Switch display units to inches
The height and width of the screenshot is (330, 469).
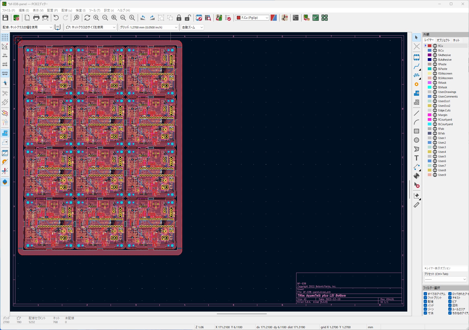[x=5, y=55]
